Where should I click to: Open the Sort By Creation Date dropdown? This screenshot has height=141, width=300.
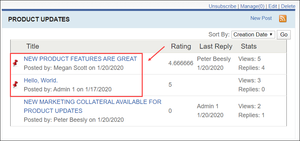click(253, 35)
